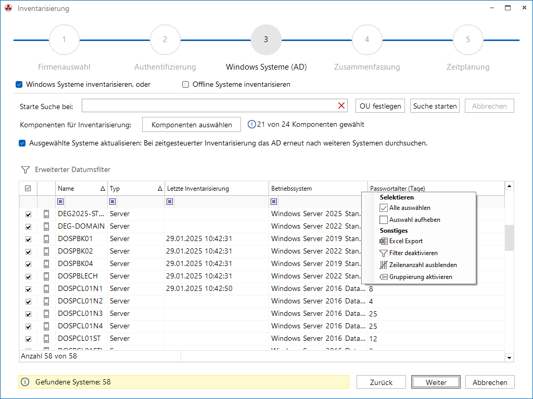This screenshot has height=399, width=533.
Task: Click the Letzte Inventarisierung column header
Action: [x=217, y=188]
